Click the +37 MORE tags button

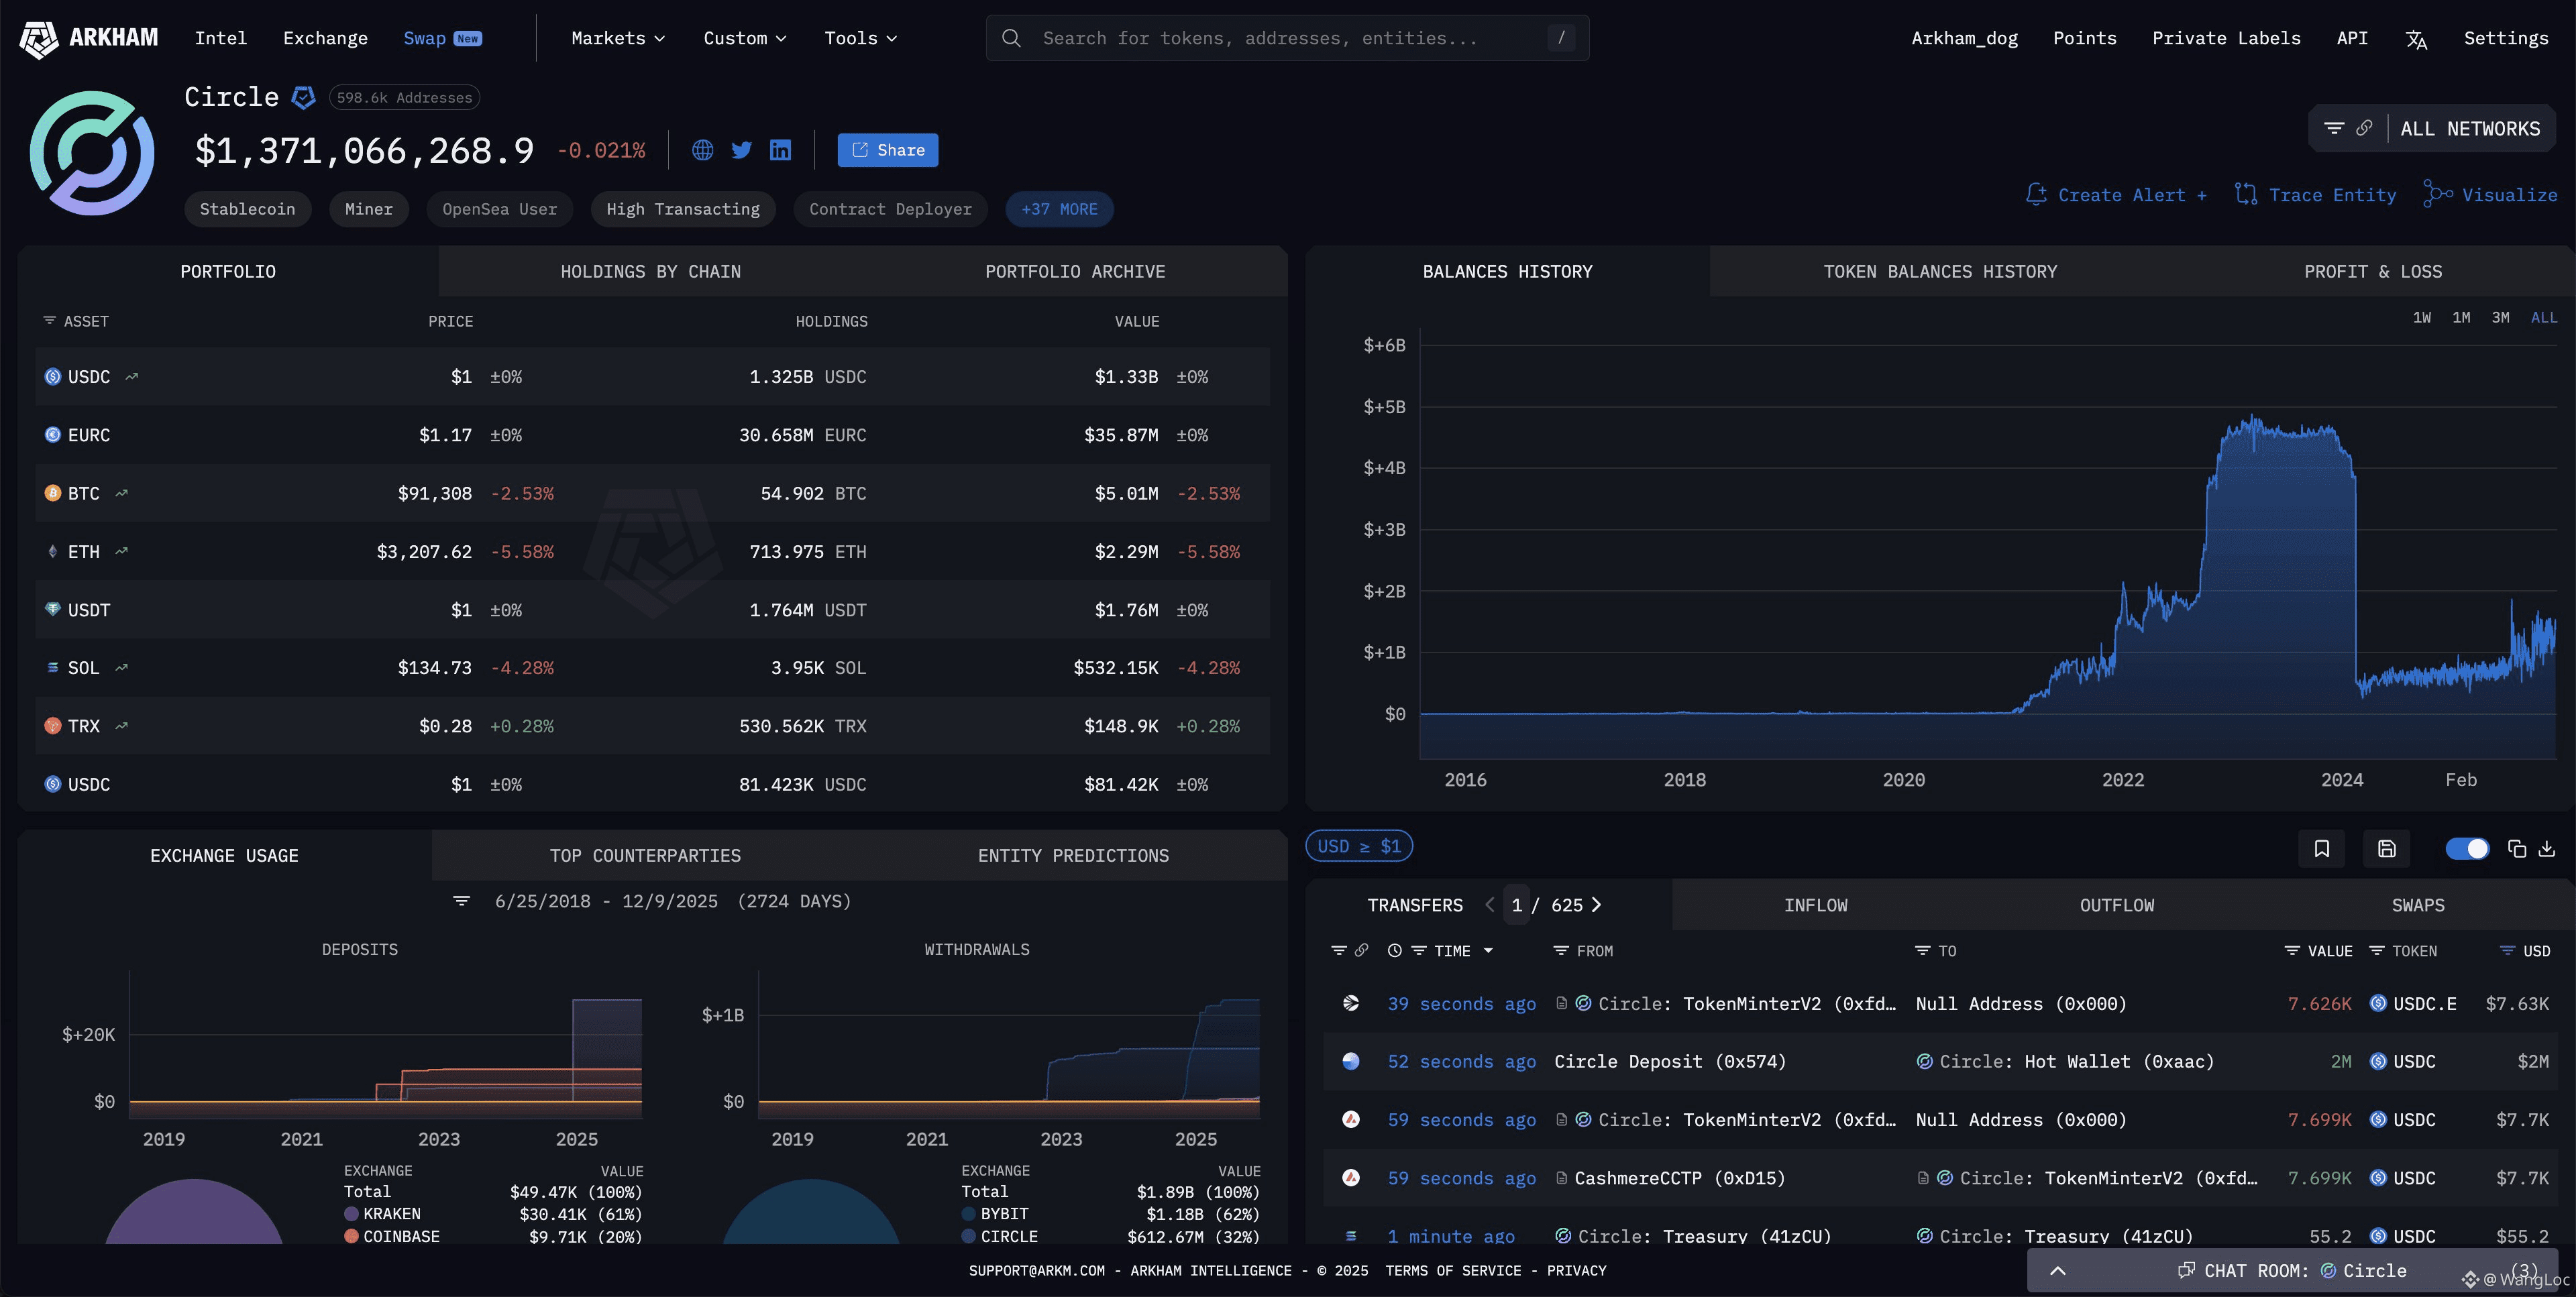(1059, 209)
